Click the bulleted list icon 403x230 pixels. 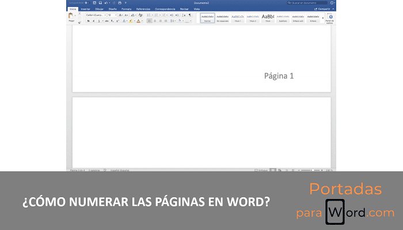click(x=149, y=15)
